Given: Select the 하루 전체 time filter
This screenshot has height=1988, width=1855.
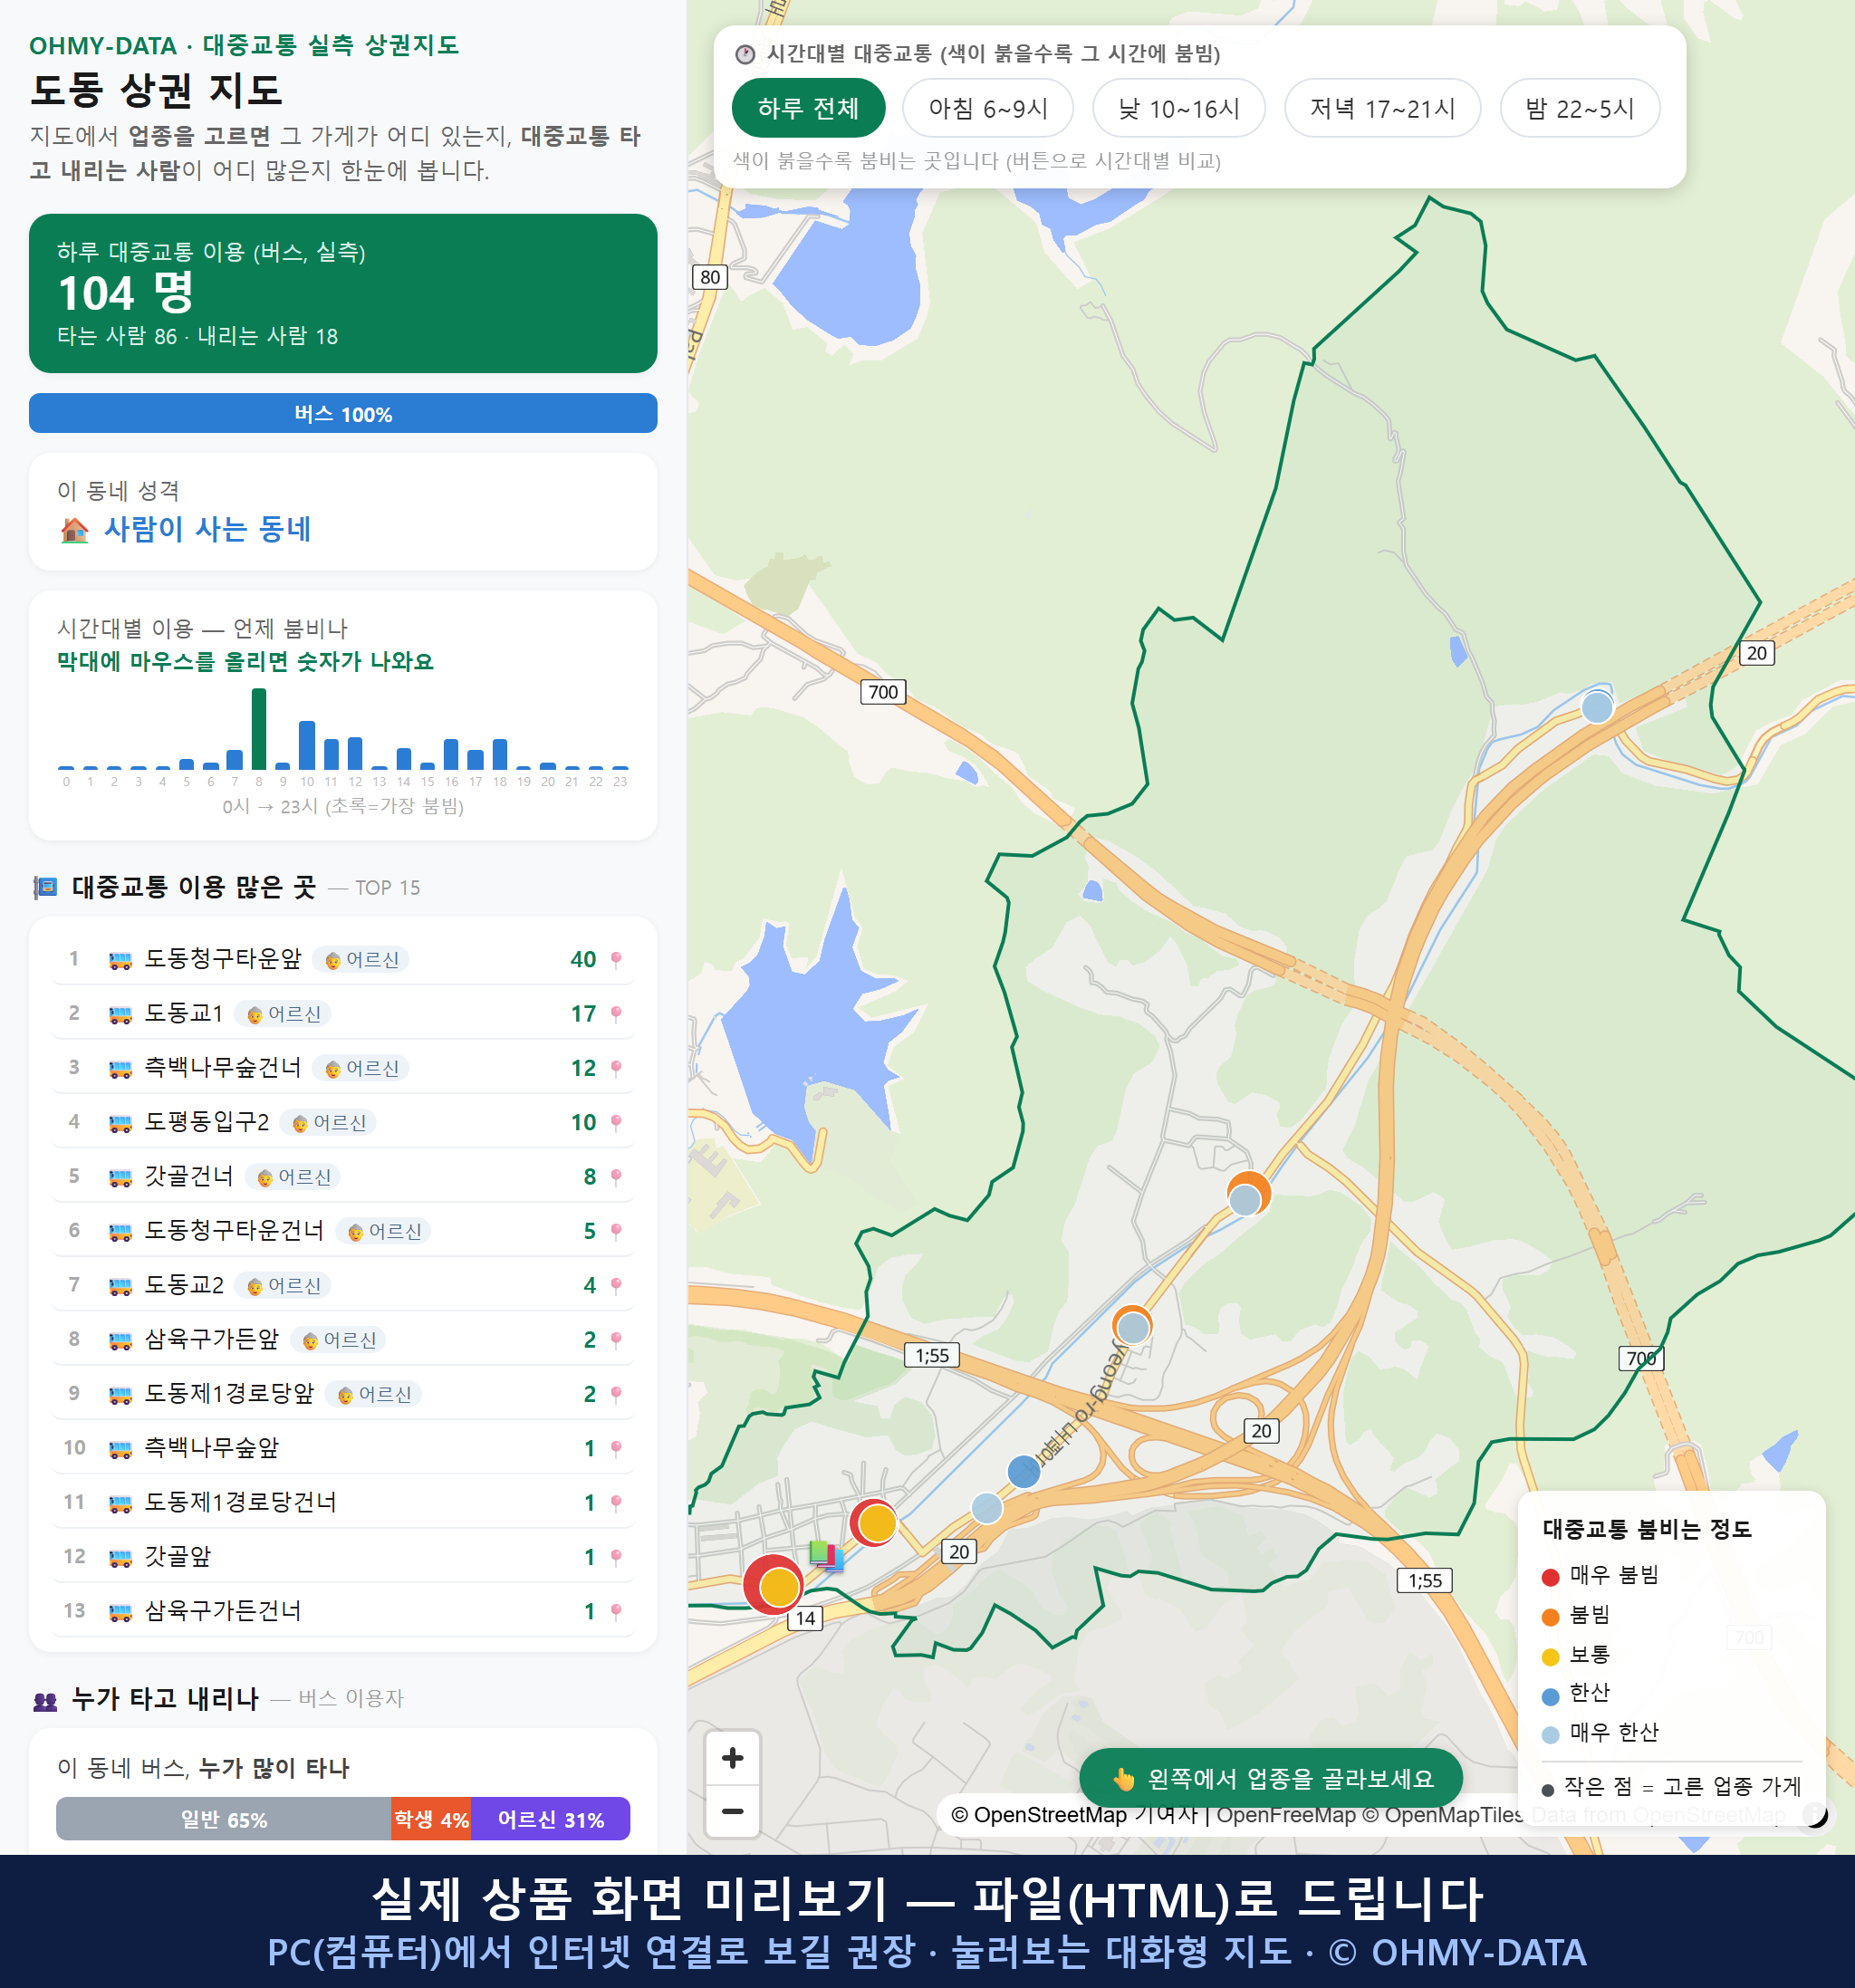Looking at the screenshot, I should tap(808, 108).
